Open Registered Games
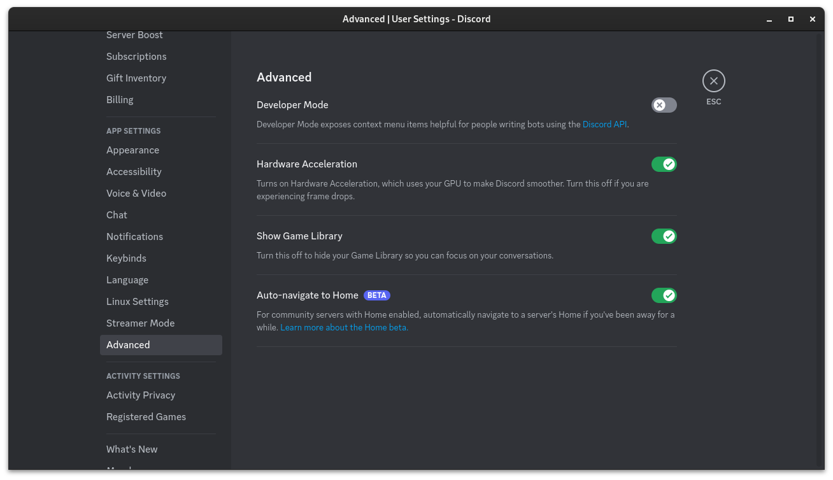The width and height of the screenshot is (833, 480). point(146,416)
